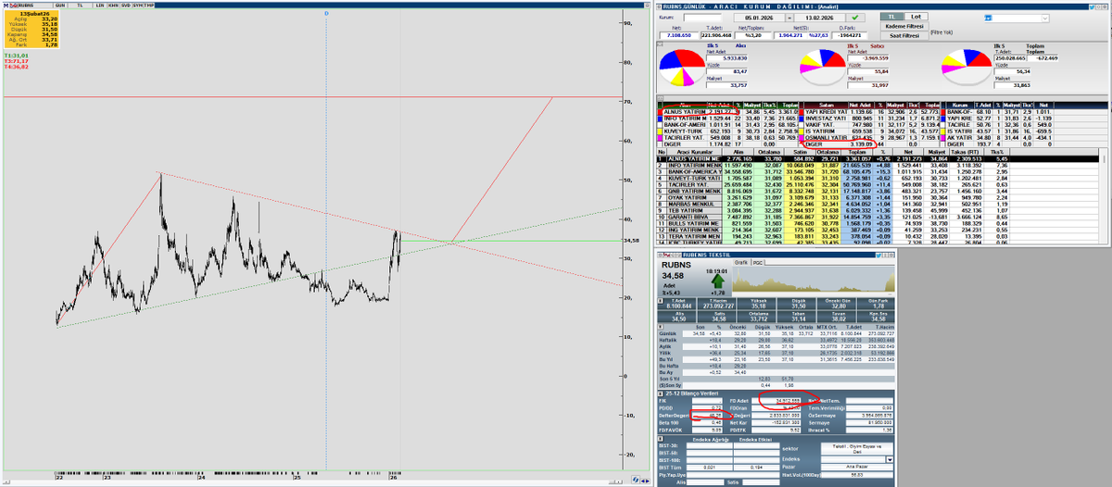The width and height of the screenshot is (1112, 487).
Task: Collapse pie chart section using corner expander
Action: [x=659, y=44]
